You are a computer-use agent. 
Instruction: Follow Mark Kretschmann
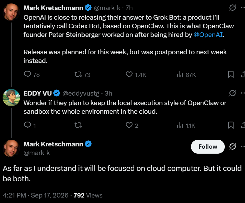(x=208, y=147)
